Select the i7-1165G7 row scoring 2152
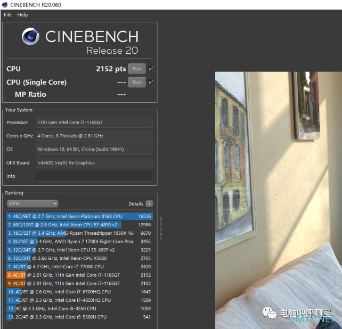This screenshot has width=342, height=329. click(79, 275)
